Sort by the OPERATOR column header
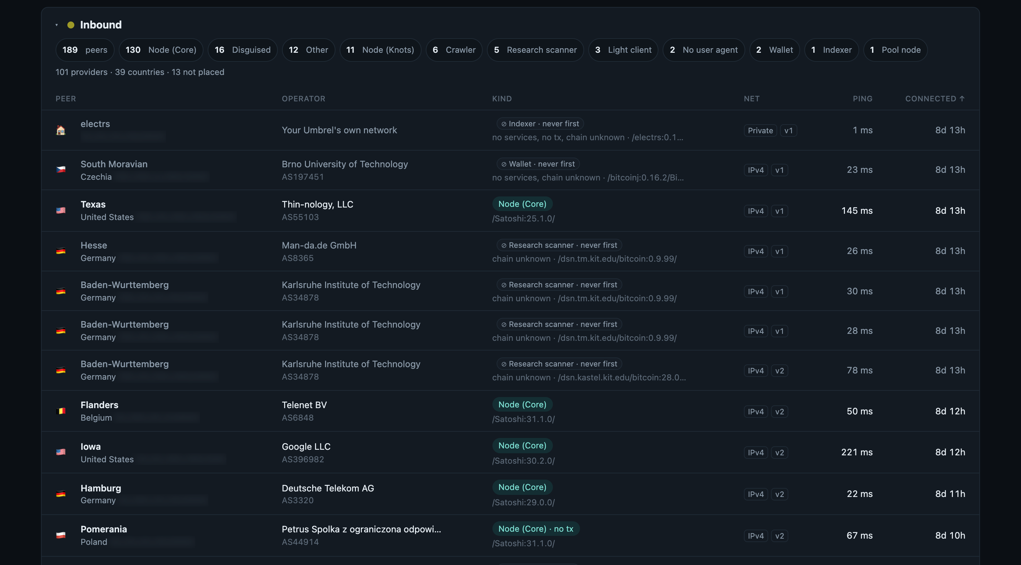Image resolution: width=1021 pixels, height=565 pixels. pyautogui.click(x=304, y=99)
